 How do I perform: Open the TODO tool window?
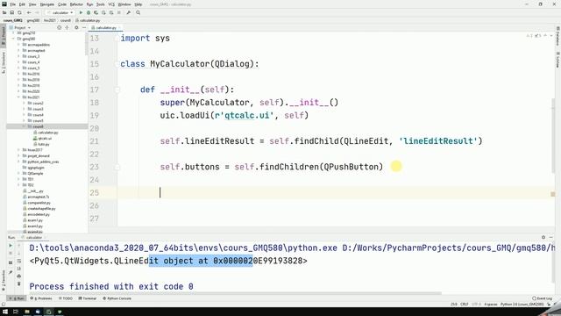tap(66, 298)
